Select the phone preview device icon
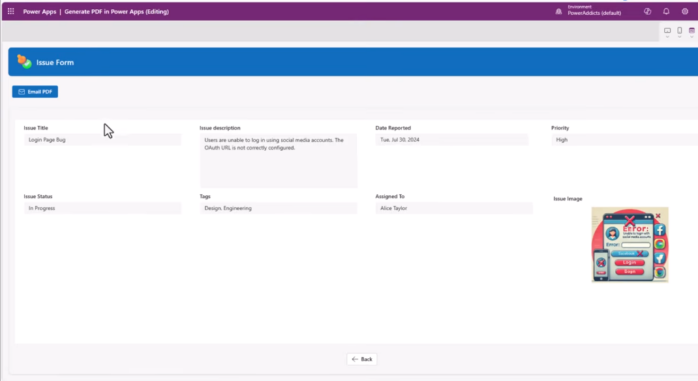This screenshot has height=381, width=698. click(x=680, y=31)
